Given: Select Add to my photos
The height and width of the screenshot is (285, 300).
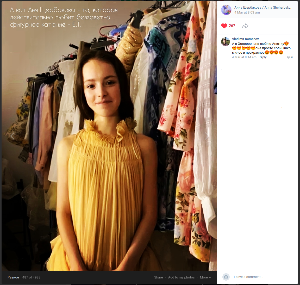Looking at the screenshot, I should [x=181, y=277].
